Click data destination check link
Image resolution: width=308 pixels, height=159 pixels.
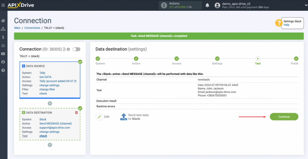(43, 136)
